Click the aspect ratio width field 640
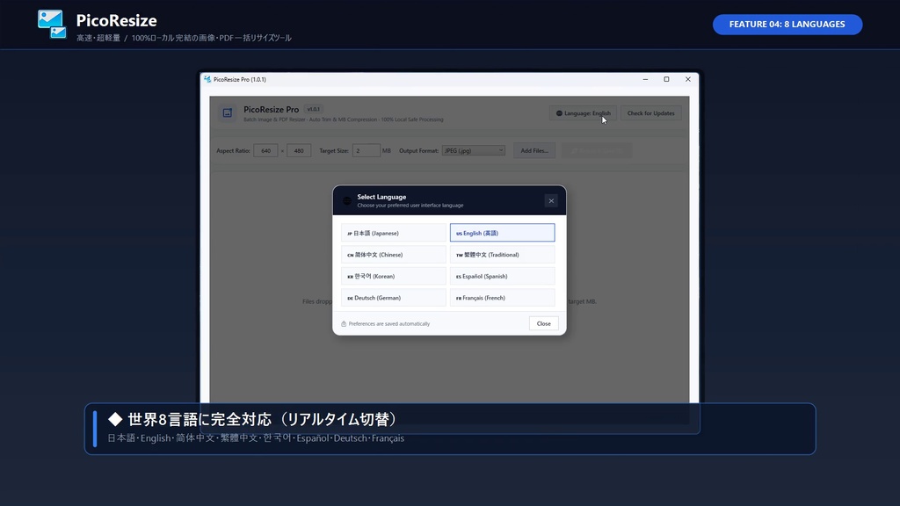The width and height of the screenshot is (900, 506). 265,151
